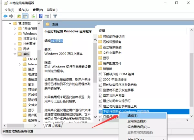Image resolution: width=194 pixels, height=140 pixels.
Task: Click the 登录时不显示欢迎屏幕 policy icon
Action: pyautogui.click(x=100, y=90)
